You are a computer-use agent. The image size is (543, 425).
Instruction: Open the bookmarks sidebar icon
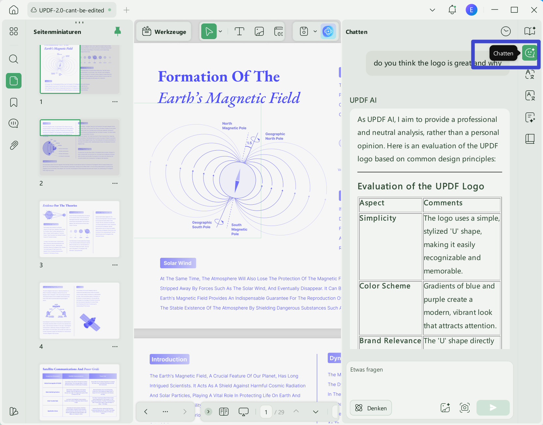click(14, 102)
